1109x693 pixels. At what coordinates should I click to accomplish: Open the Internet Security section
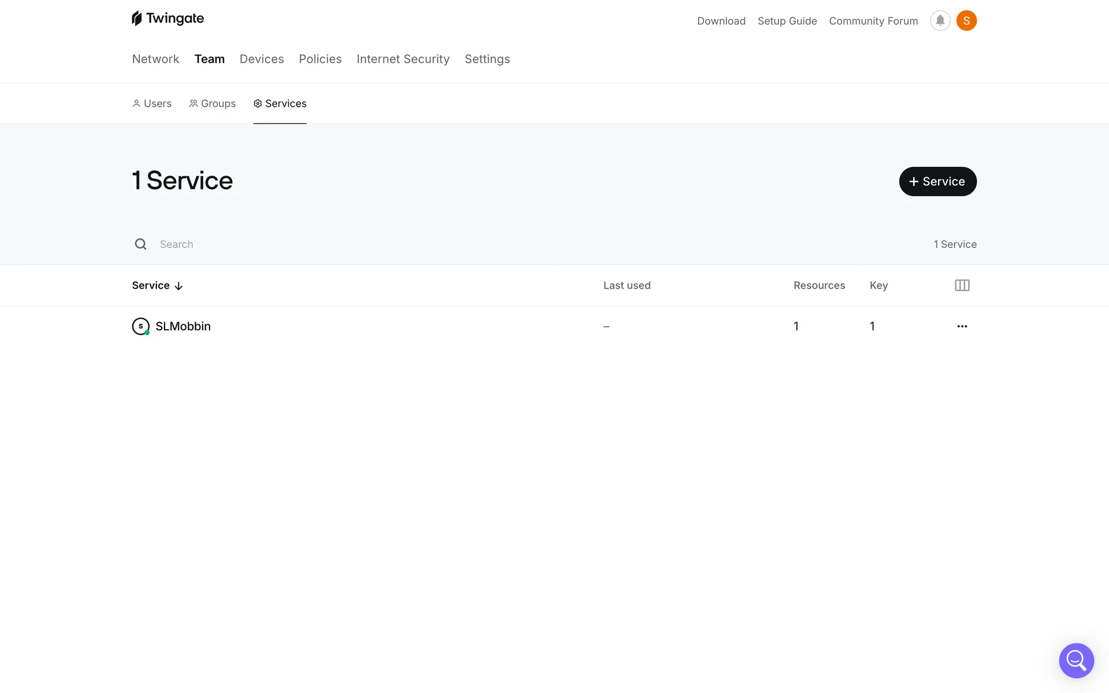(x=403, y=59)
